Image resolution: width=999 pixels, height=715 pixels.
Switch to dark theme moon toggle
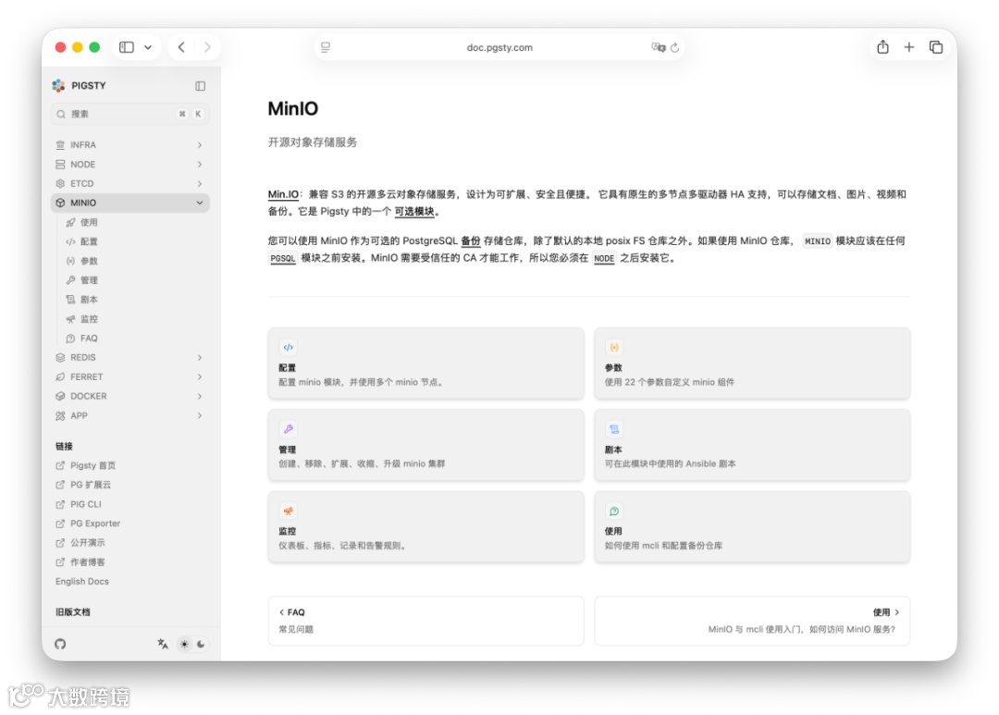click(x=201, y=645)
